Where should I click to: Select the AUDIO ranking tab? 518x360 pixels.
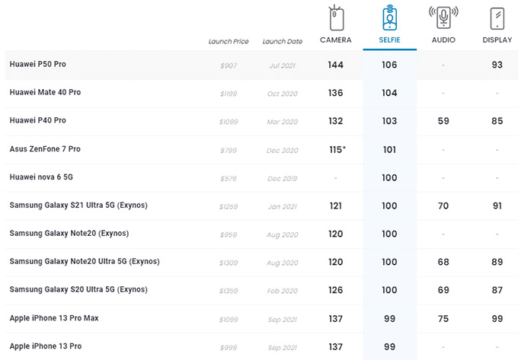click(x=443, y=40)
